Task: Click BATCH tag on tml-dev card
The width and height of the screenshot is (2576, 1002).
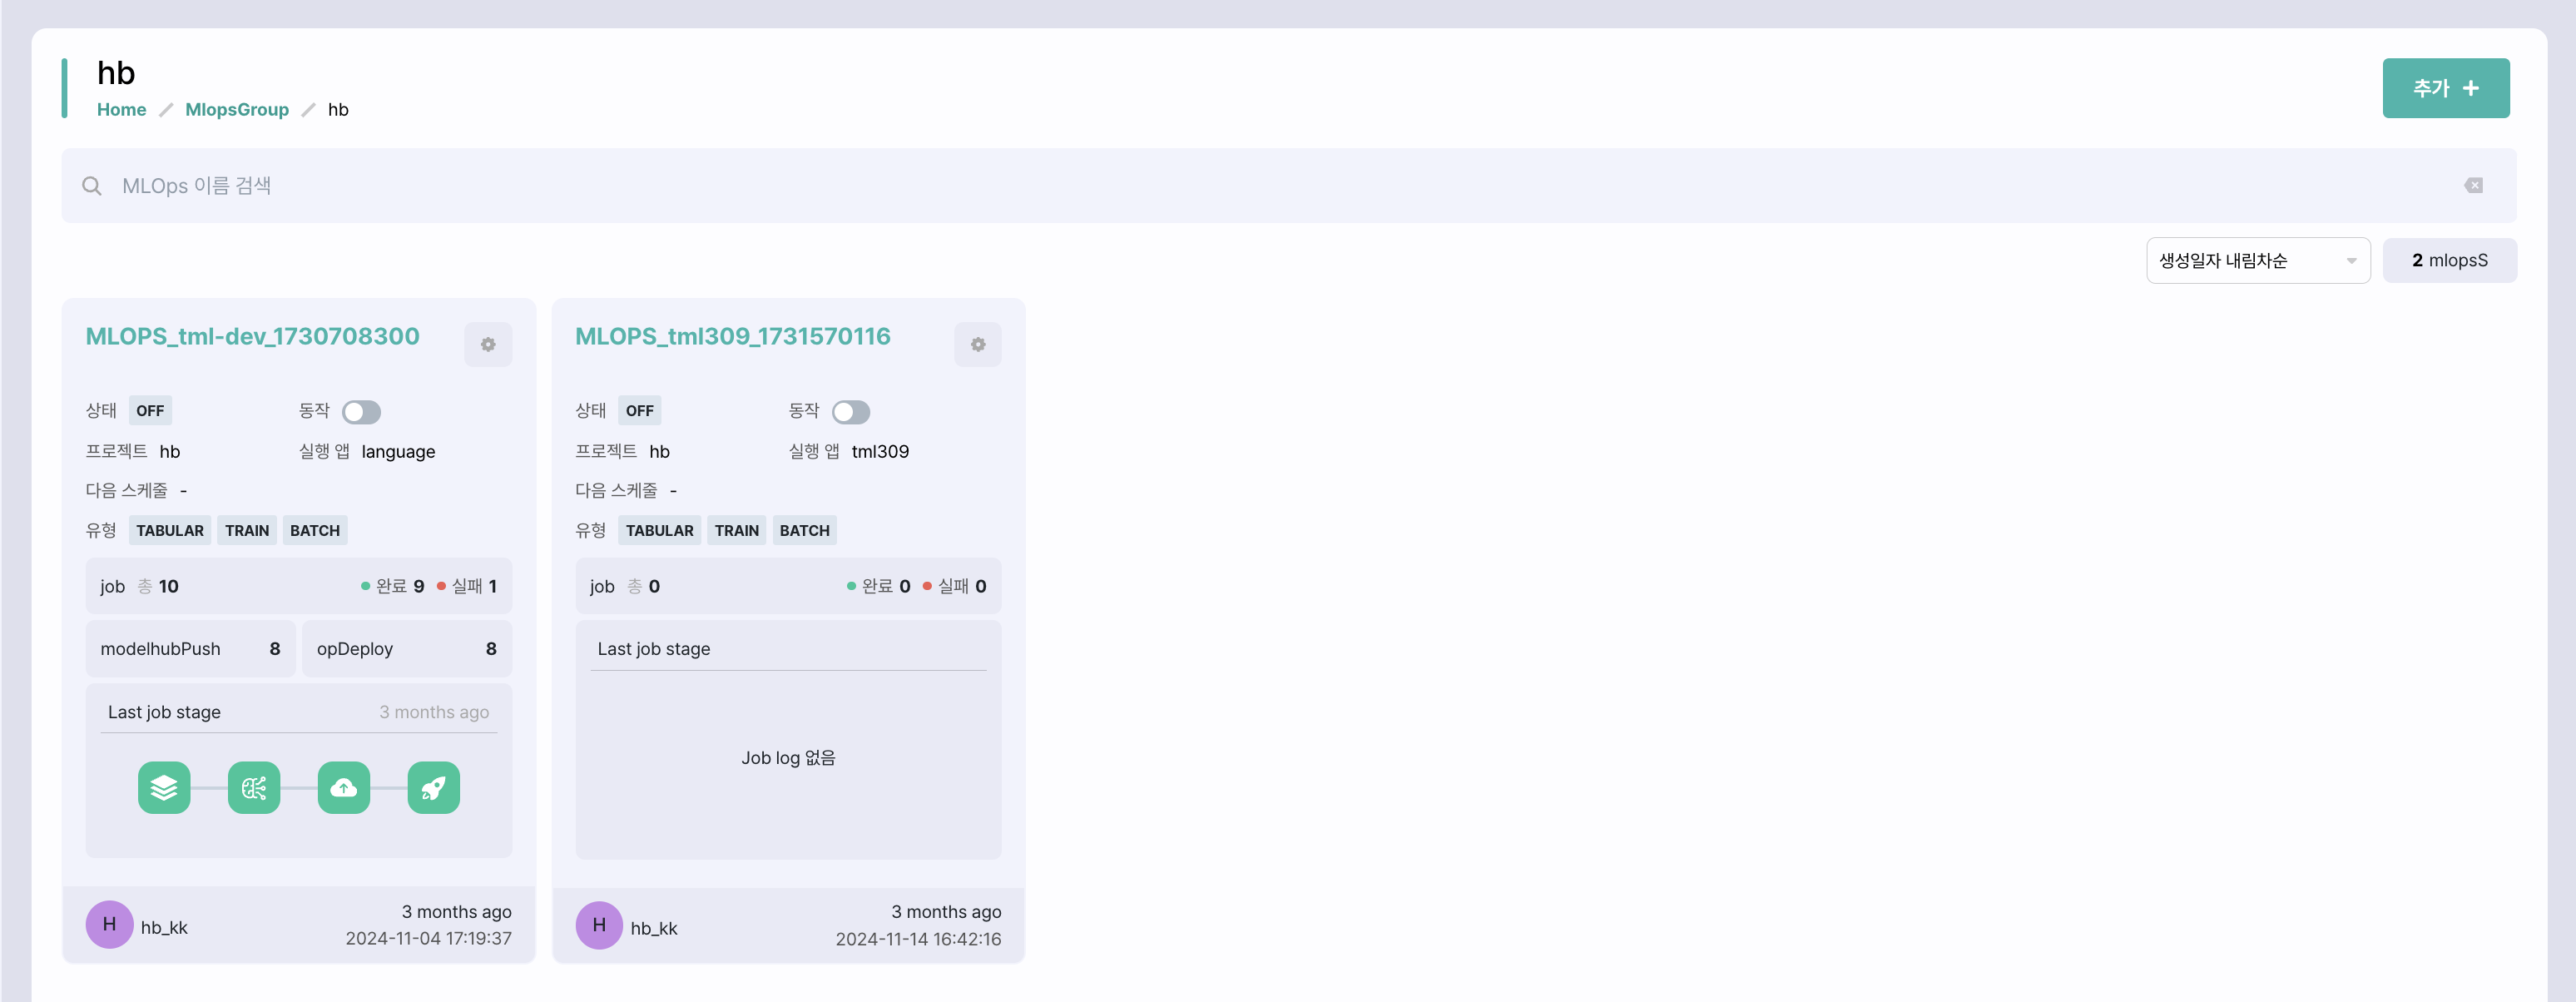Action: (x=315, y=531)
